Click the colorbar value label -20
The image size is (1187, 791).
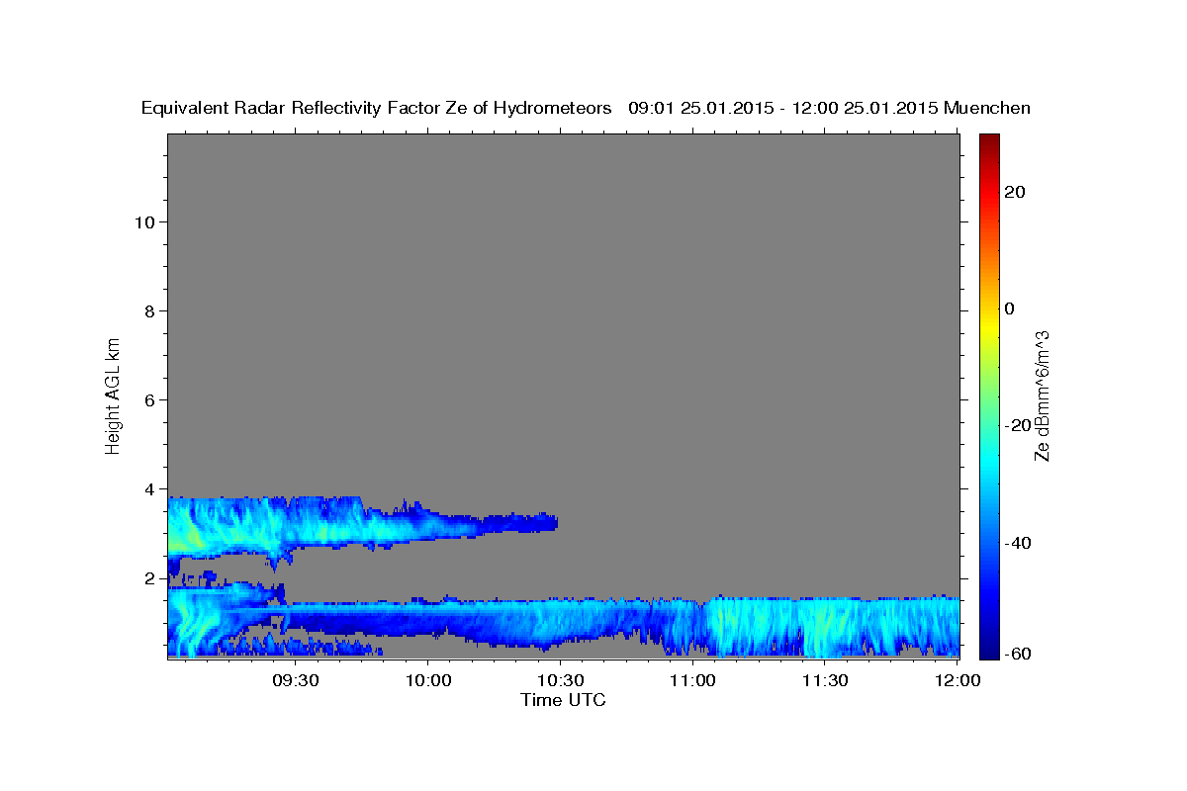click(1016, 425)
